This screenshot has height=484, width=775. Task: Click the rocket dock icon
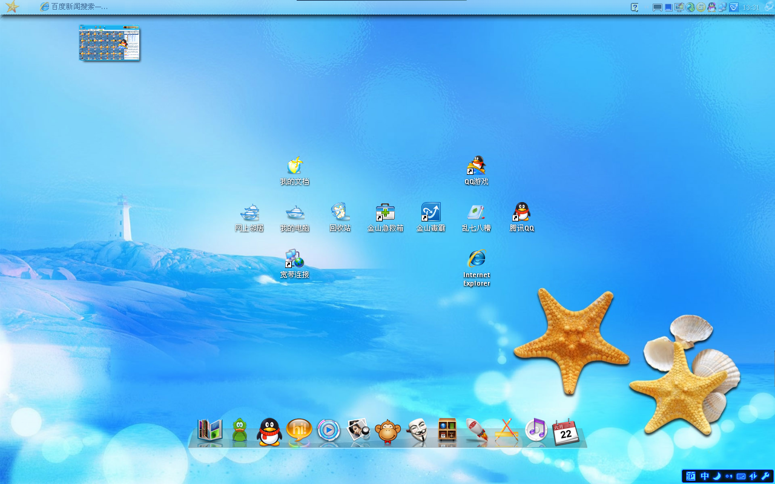coord(477,430)
